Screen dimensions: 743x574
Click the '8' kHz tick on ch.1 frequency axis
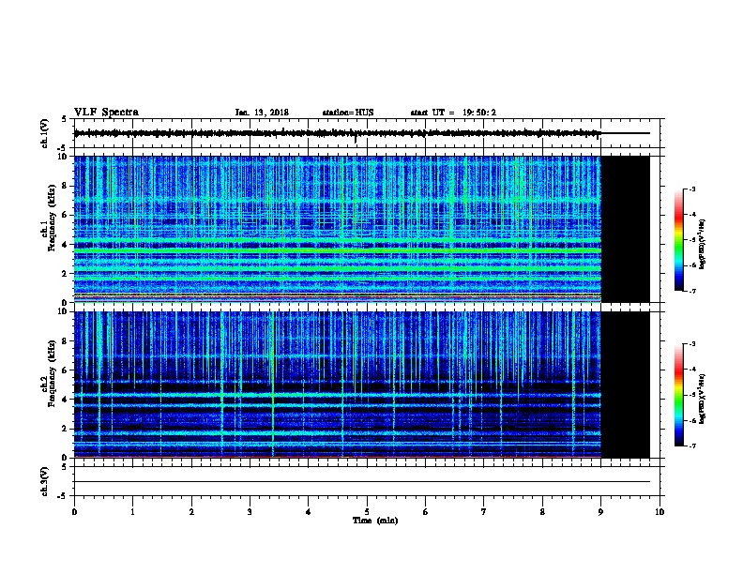pos(65,186)
